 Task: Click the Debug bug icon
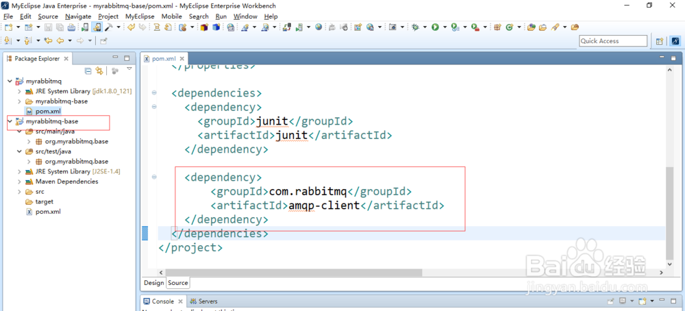415,27
